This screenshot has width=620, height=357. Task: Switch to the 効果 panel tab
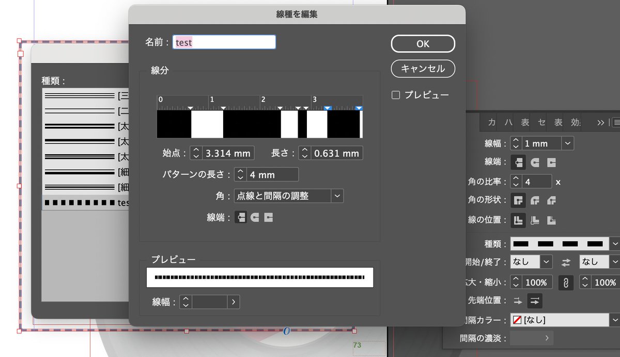tap(574, 123)
